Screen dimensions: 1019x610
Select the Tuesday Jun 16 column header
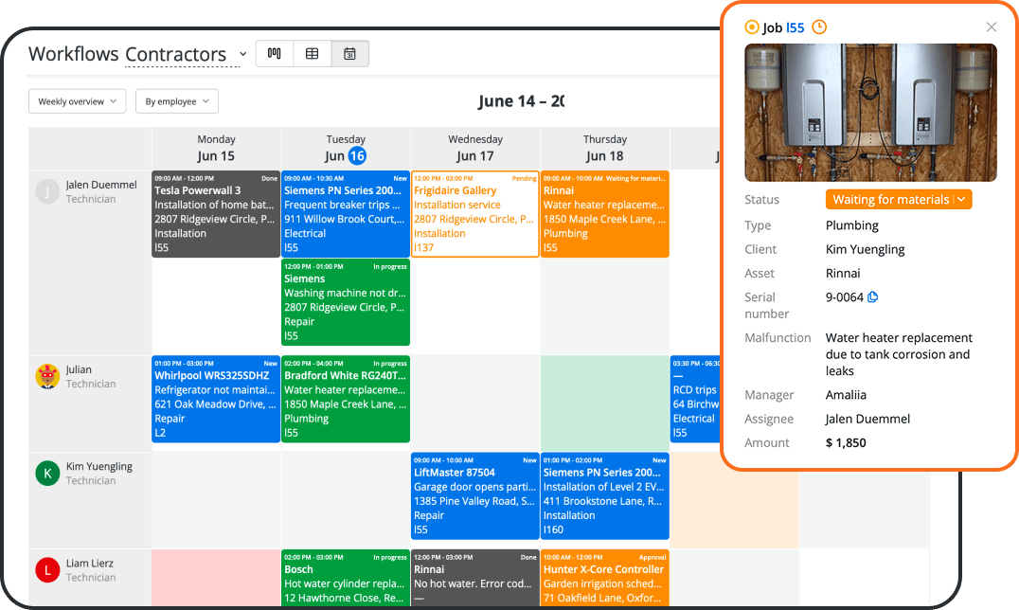tap(346, 149)
